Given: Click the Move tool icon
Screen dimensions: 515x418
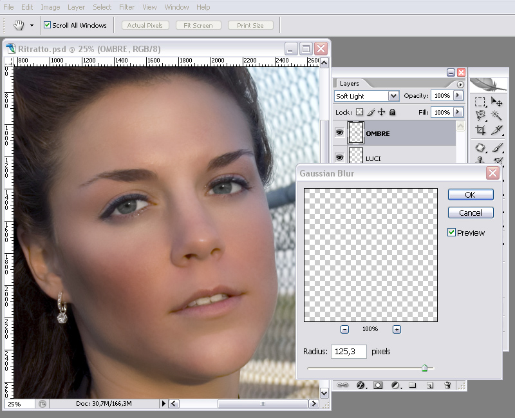Looking at the screenshot, I should tap(496, 102).
